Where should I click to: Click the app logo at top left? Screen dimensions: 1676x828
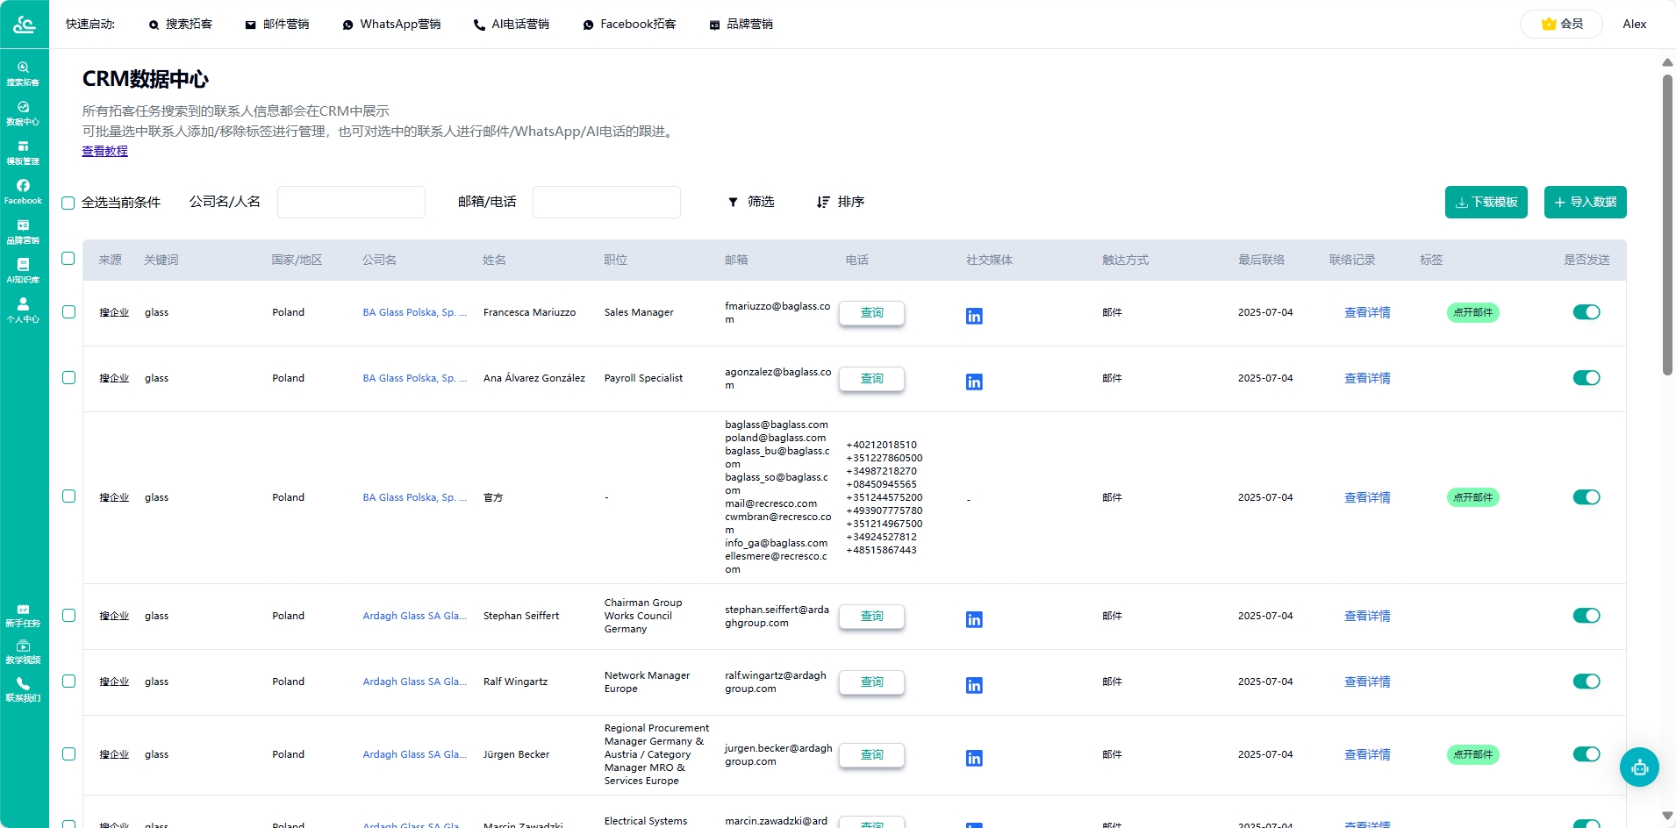tap(24, 24)
